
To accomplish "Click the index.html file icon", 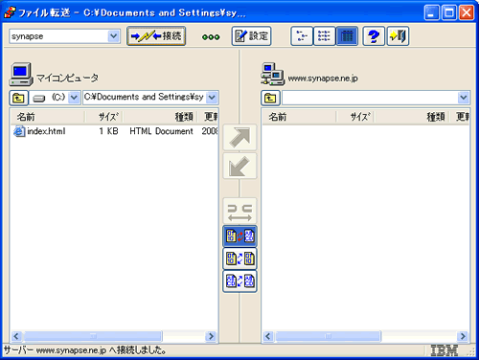I will [x=19, y=131].
